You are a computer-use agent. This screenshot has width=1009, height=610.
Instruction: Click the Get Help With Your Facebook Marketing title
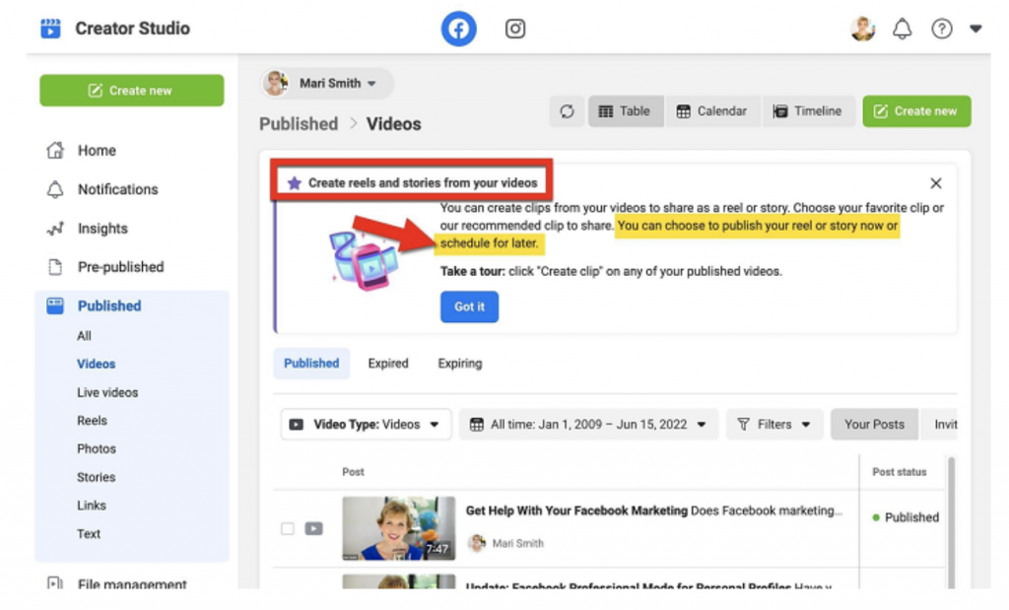(576, 510)
